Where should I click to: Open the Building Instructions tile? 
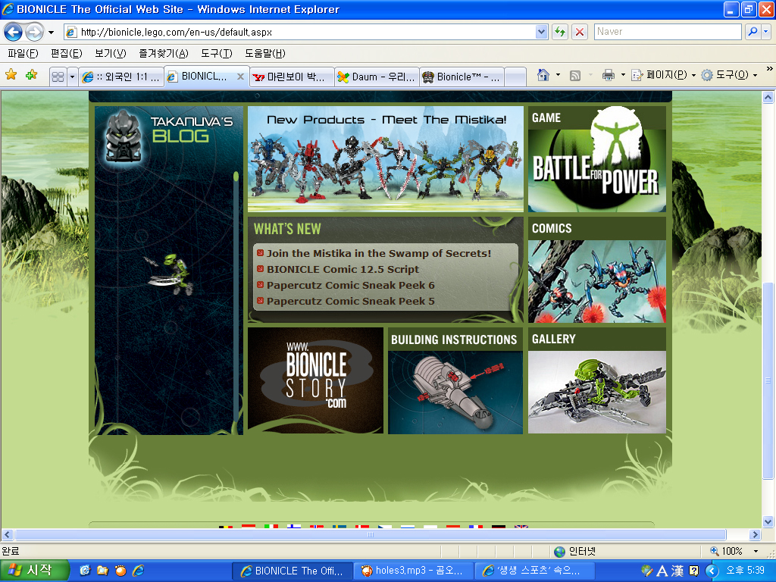click(455, 380)
